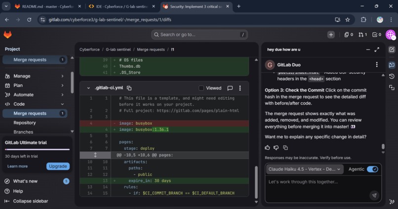Start a new Duo chat
Viewport: 398px width, 209px height.
392,49
